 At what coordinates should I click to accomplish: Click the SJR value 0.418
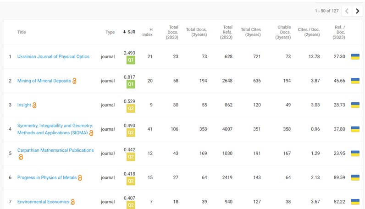pyautogui.click(x=129, y=174)
